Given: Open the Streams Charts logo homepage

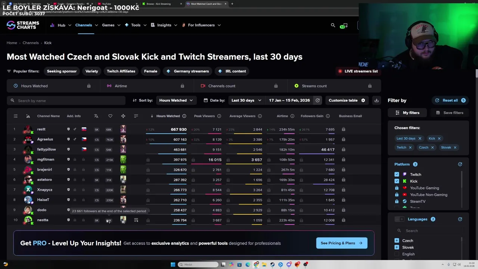Looking at the screenshot, I should (23, 25).
